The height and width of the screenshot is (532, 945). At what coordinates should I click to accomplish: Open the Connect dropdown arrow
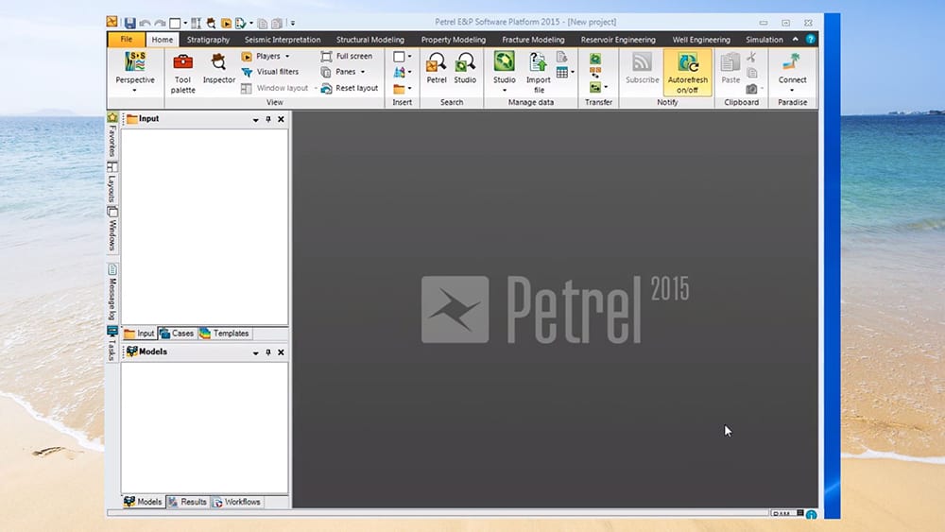(x=792, y=91)
